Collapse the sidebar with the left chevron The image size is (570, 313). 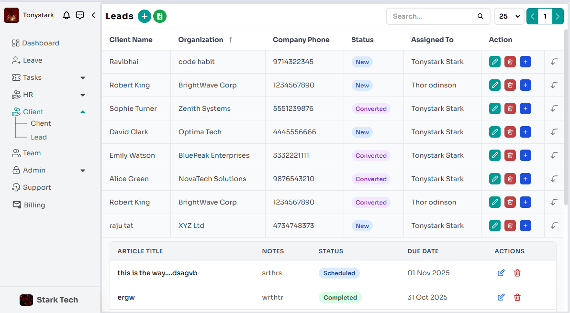click(x=93, y=15)
